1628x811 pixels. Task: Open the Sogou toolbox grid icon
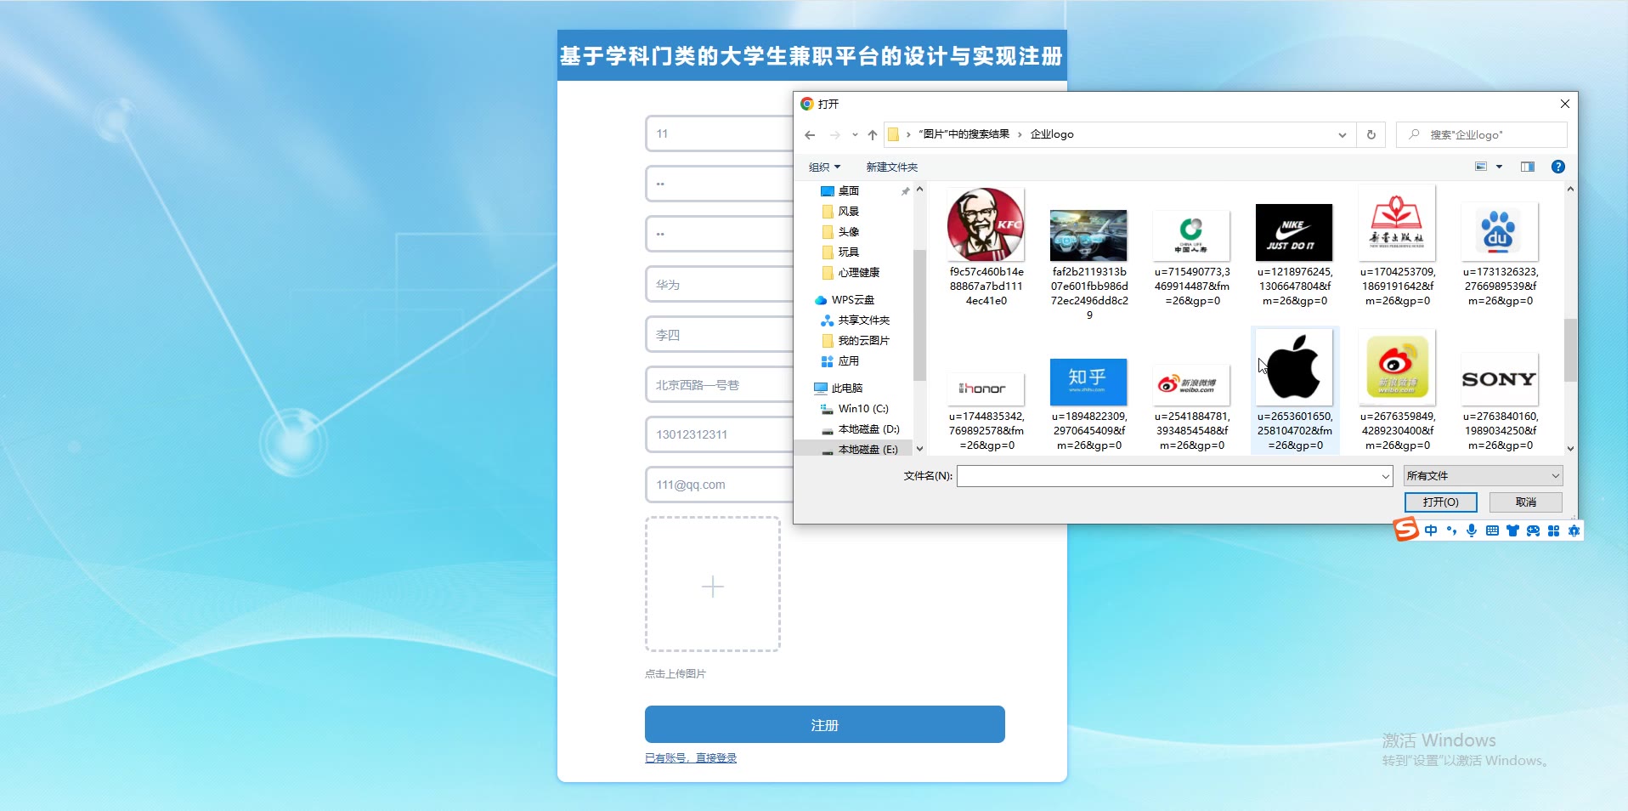[x=1553, y=530]
